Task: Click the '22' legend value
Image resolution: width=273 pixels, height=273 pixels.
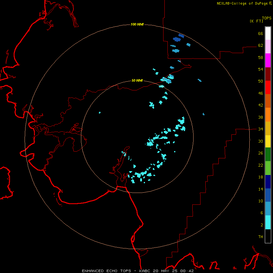Action: [261, 165]
